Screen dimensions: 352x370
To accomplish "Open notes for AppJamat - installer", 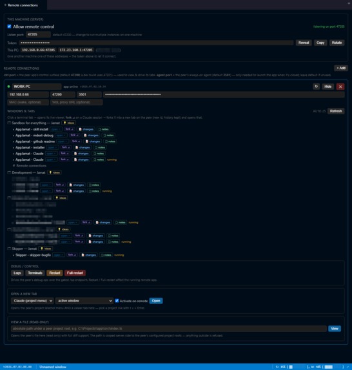I will [x=100, y=147].
